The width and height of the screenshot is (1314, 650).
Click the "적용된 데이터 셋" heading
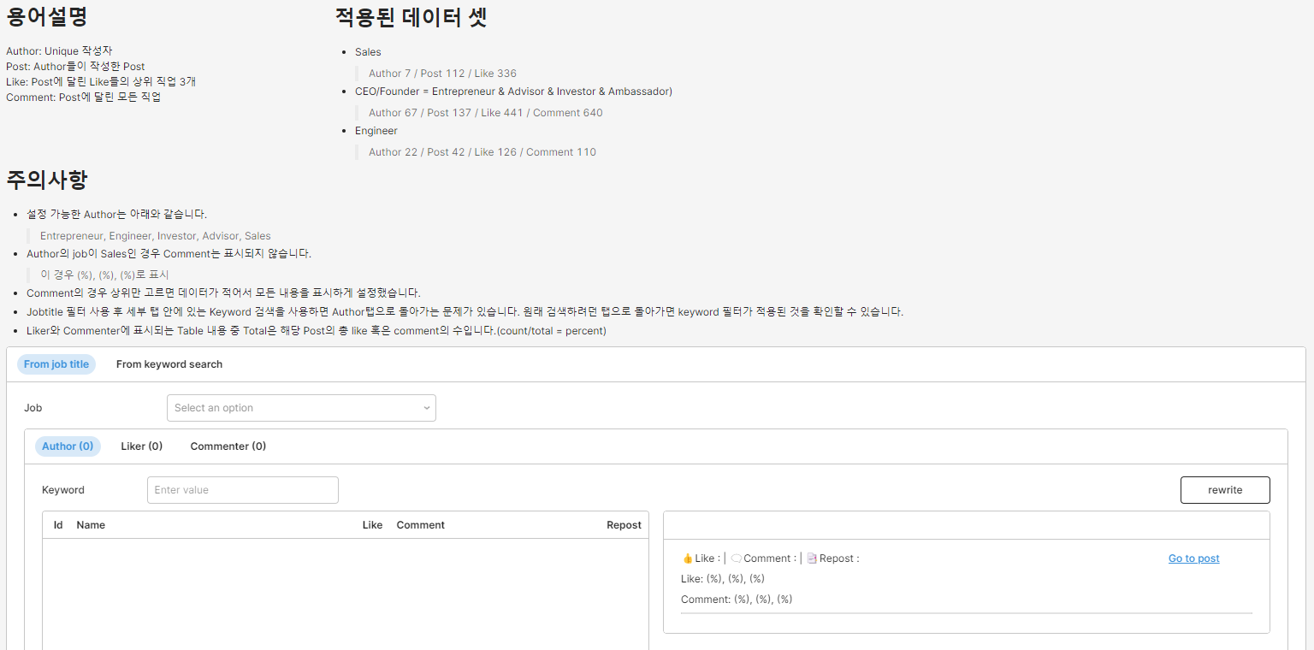[411, 16]
